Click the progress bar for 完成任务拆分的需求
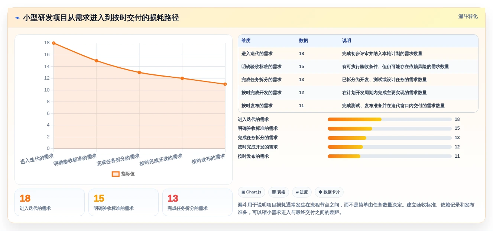This screenshot has width=493, height=231. [x=390, y=138]
